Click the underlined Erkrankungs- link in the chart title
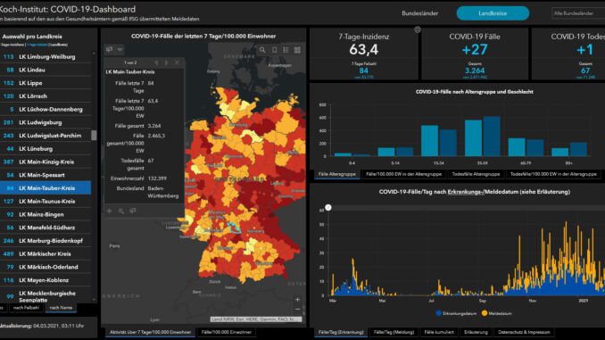 click(465, 192)
